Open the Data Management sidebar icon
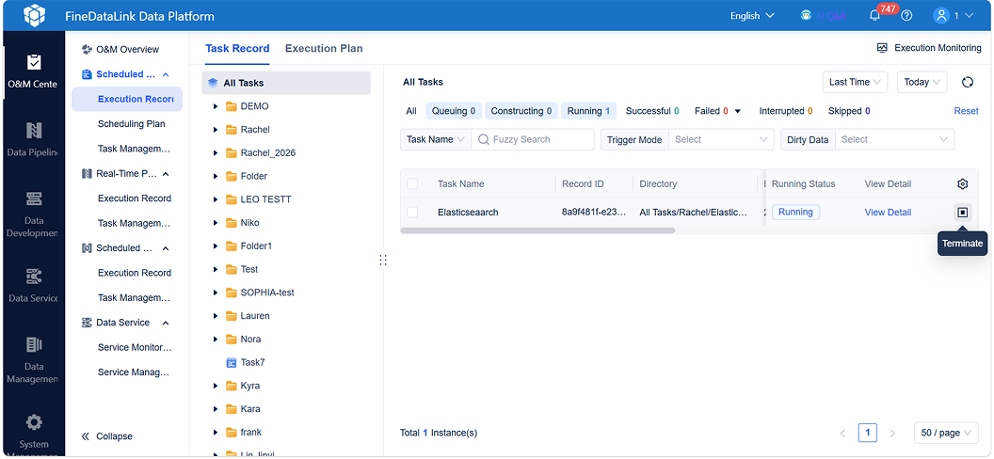Screen dimensions: 994x459 (34, 344)
